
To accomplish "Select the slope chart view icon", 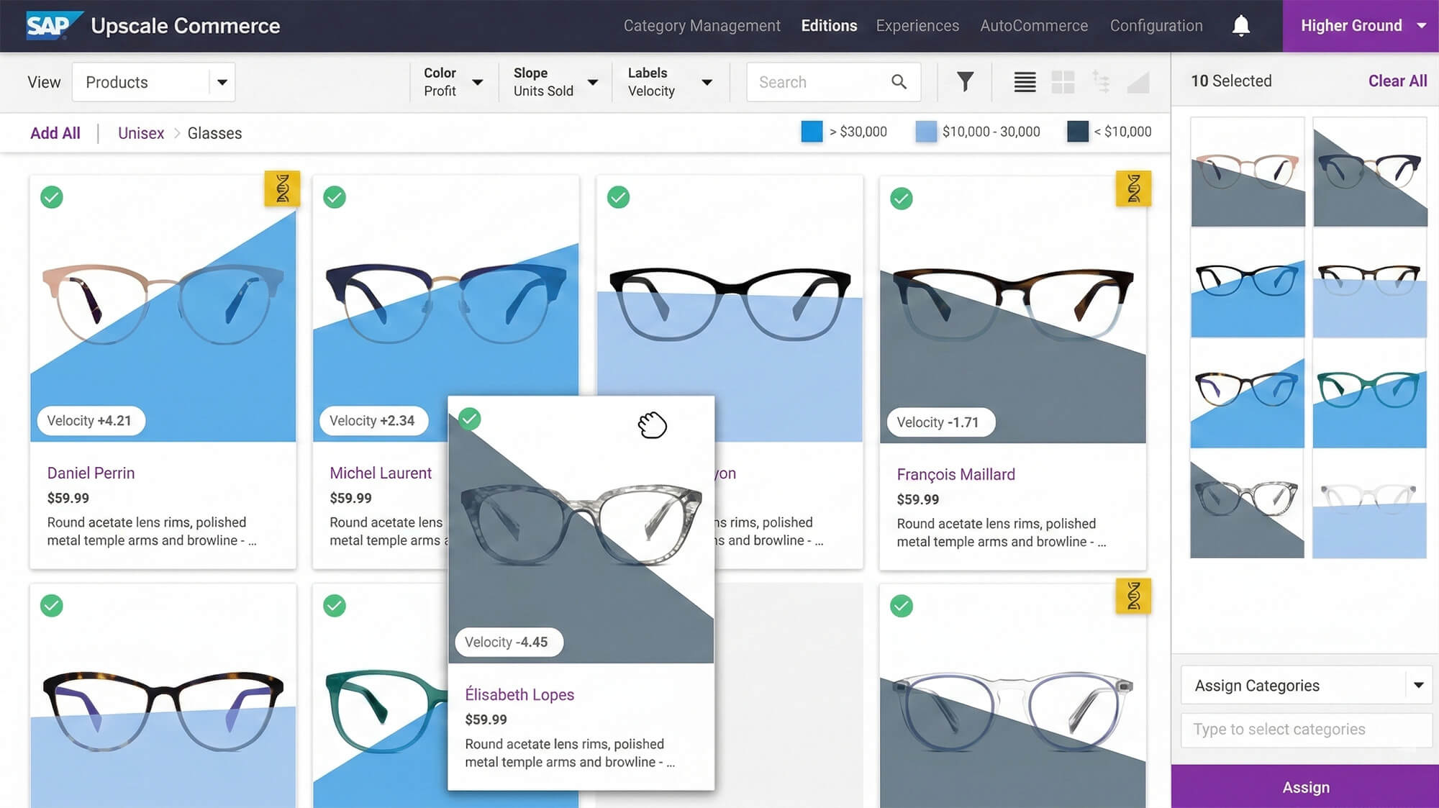I will click(x=1138, y=82).
